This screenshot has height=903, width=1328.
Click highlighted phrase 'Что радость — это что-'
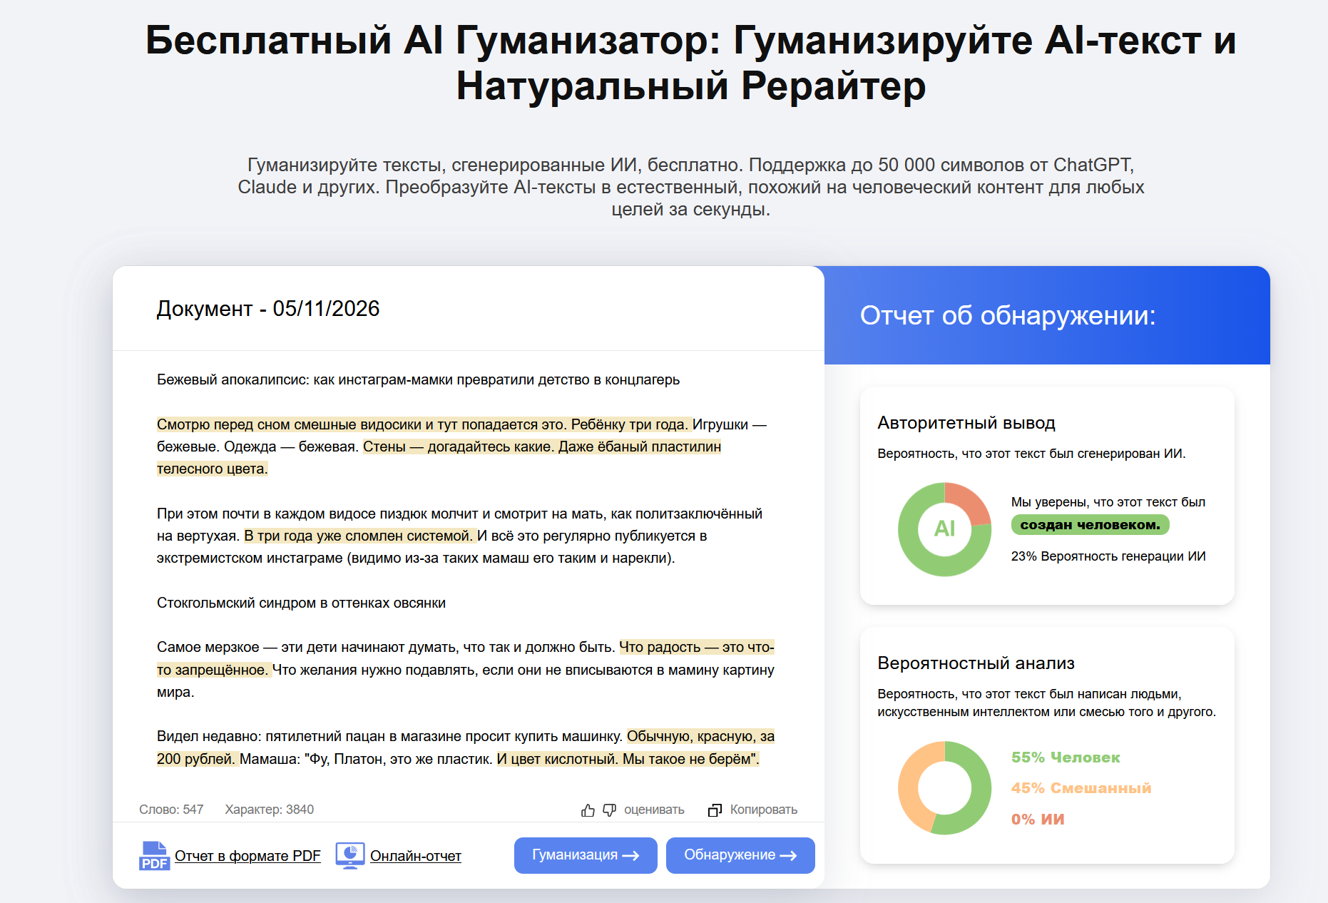pyautogui.click(x=697, y=647)
